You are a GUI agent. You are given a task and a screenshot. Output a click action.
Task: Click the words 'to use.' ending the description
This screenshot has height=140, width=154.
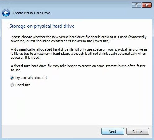click(x=16, y=70)
